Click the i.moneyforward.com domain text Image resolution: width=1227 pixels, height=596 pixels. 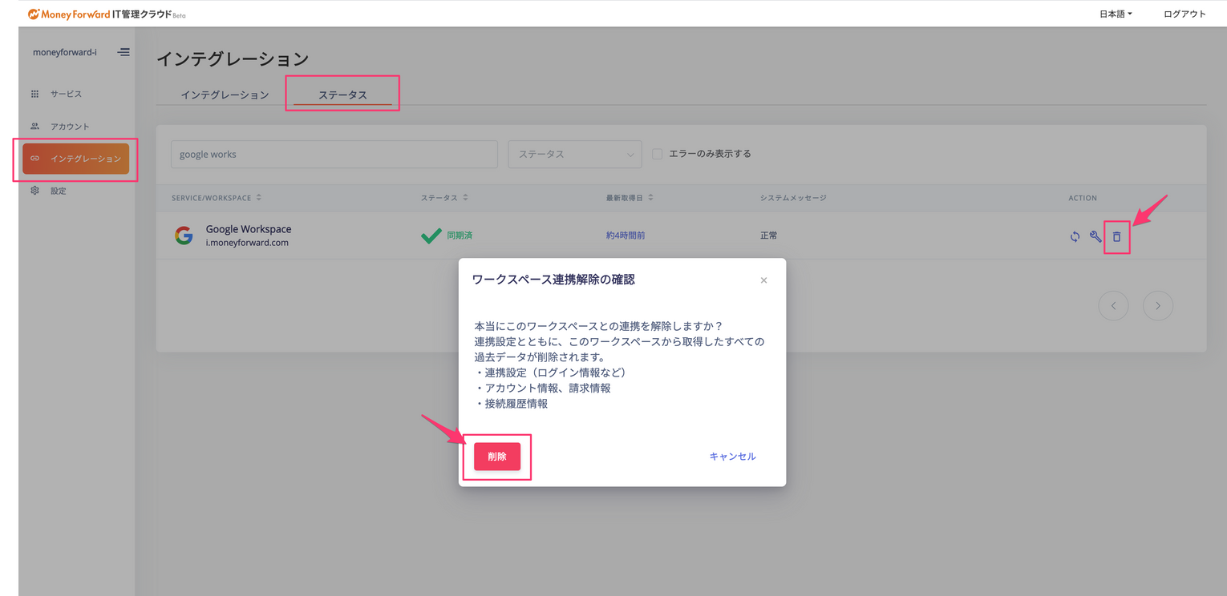tap(247, 242)
